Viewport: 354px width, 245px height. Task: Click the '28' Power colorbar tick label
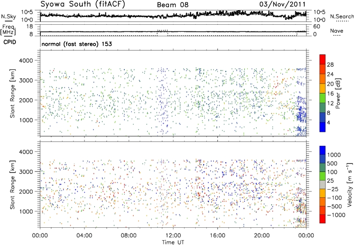pos(330,65)
